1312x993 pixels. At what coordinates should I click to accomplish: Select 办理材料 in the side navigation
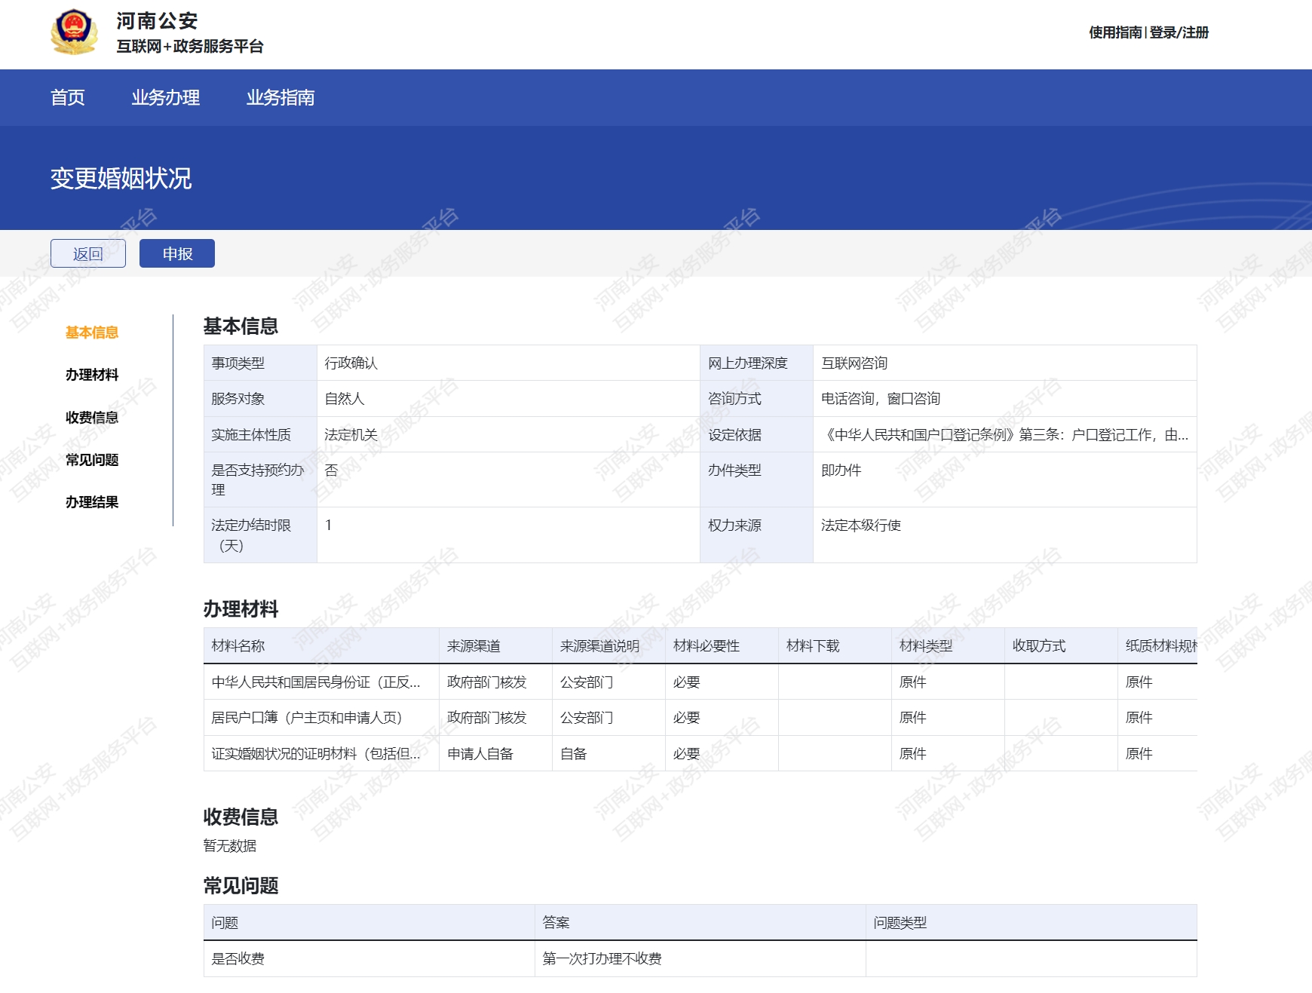[x=92, y=375]
